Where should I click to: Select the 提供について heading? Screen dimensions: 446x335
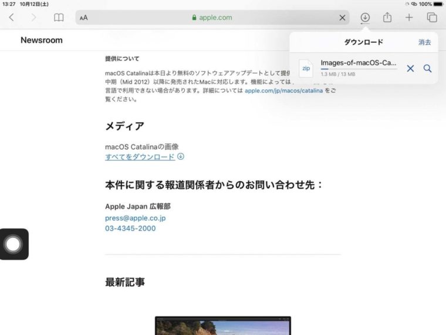(122, 59)
